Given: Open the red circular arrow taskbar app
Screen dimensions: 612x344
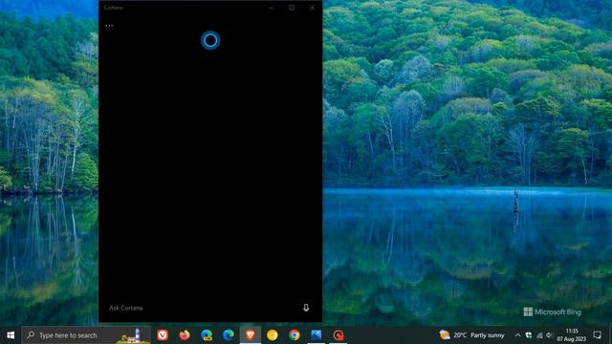Looking at the screenshot, I should (x=339, y=335).
